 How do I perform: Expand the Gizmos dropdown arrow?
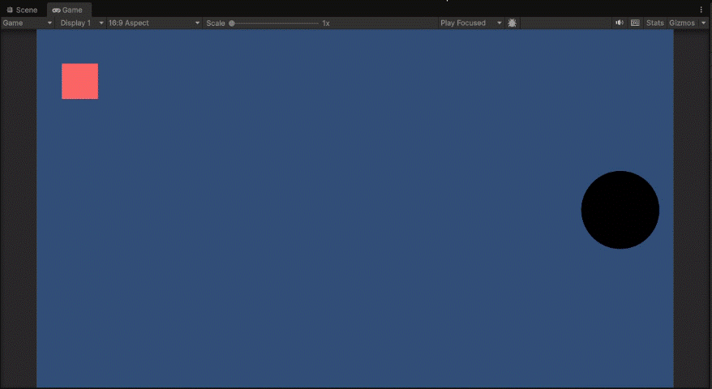click(703, 23)
